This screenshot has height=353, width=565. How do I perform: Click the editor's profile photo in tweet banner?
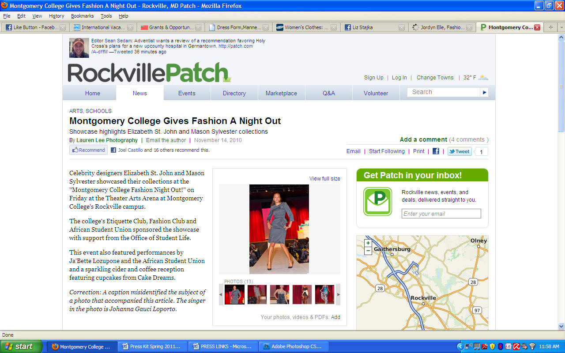(79, 48)
